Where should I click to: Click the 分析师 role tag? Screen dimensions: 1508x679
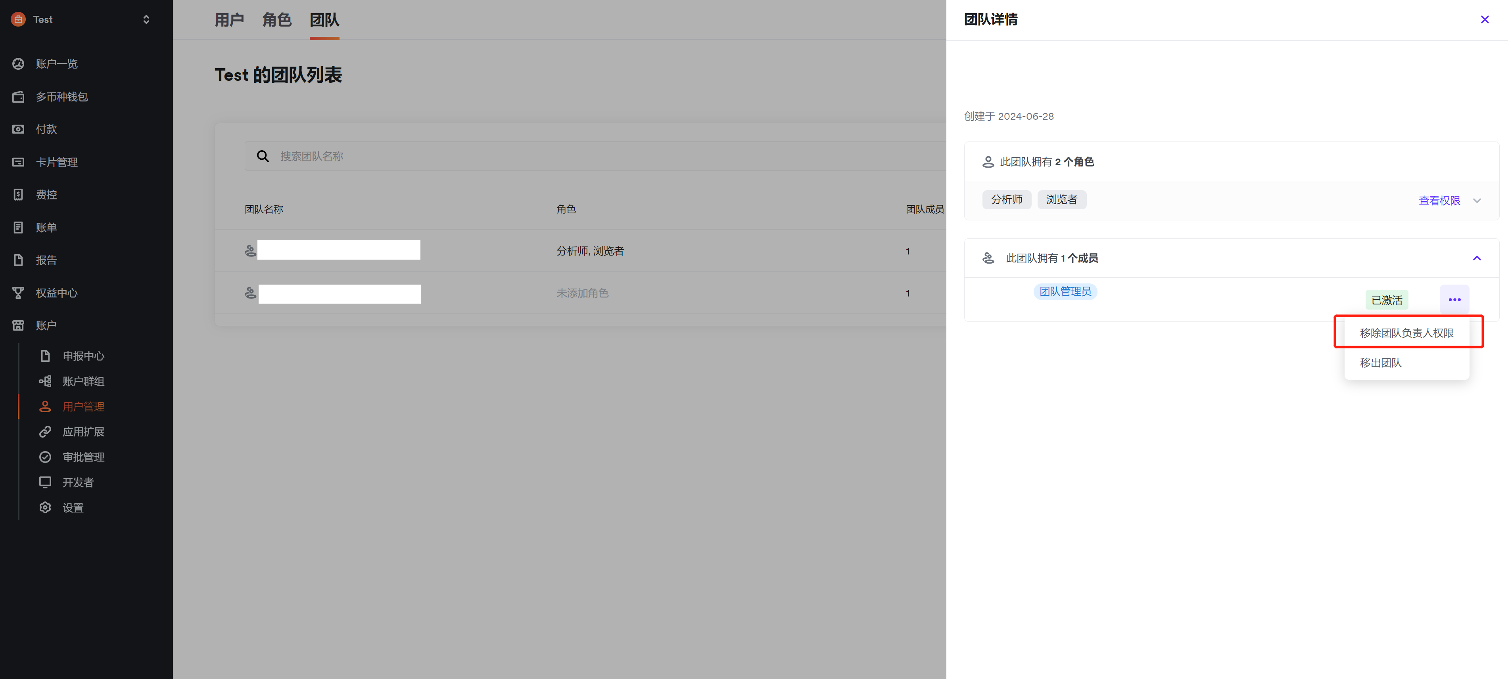click(x=1006, y=199)
